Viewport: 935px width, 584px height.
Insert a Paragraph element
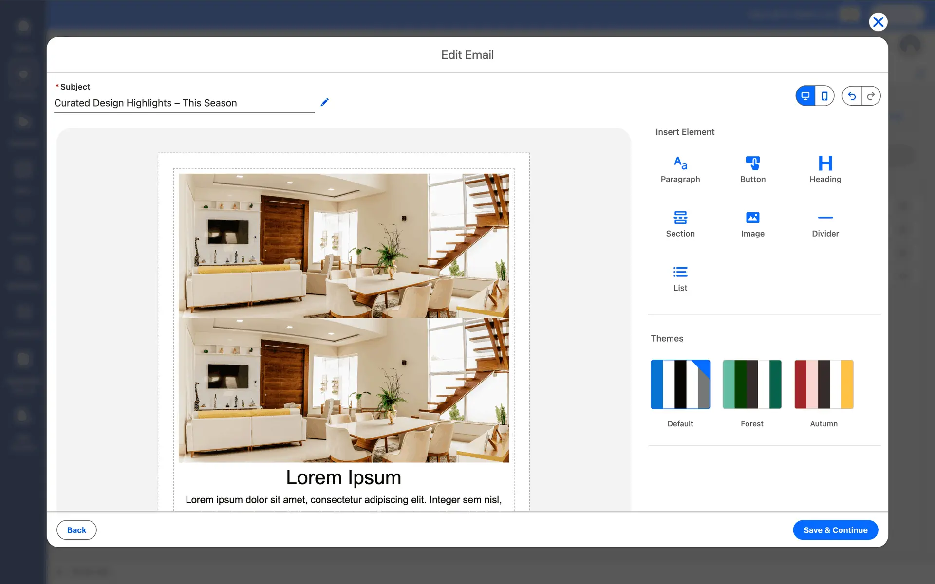click(680, 169)
